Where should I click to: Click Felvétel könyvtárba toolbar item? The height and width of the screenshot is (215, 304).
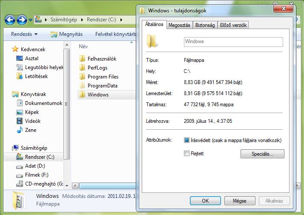(115, 34)
